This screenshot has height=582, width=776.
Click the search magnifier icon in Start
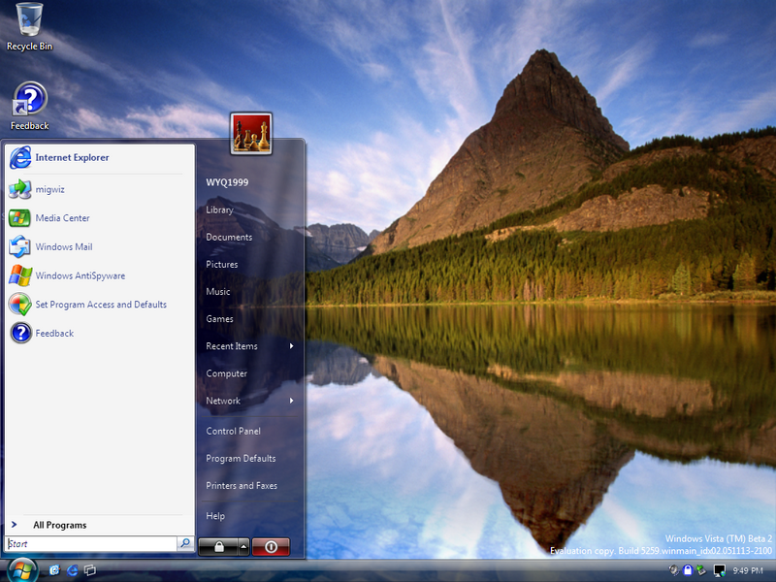185,543
